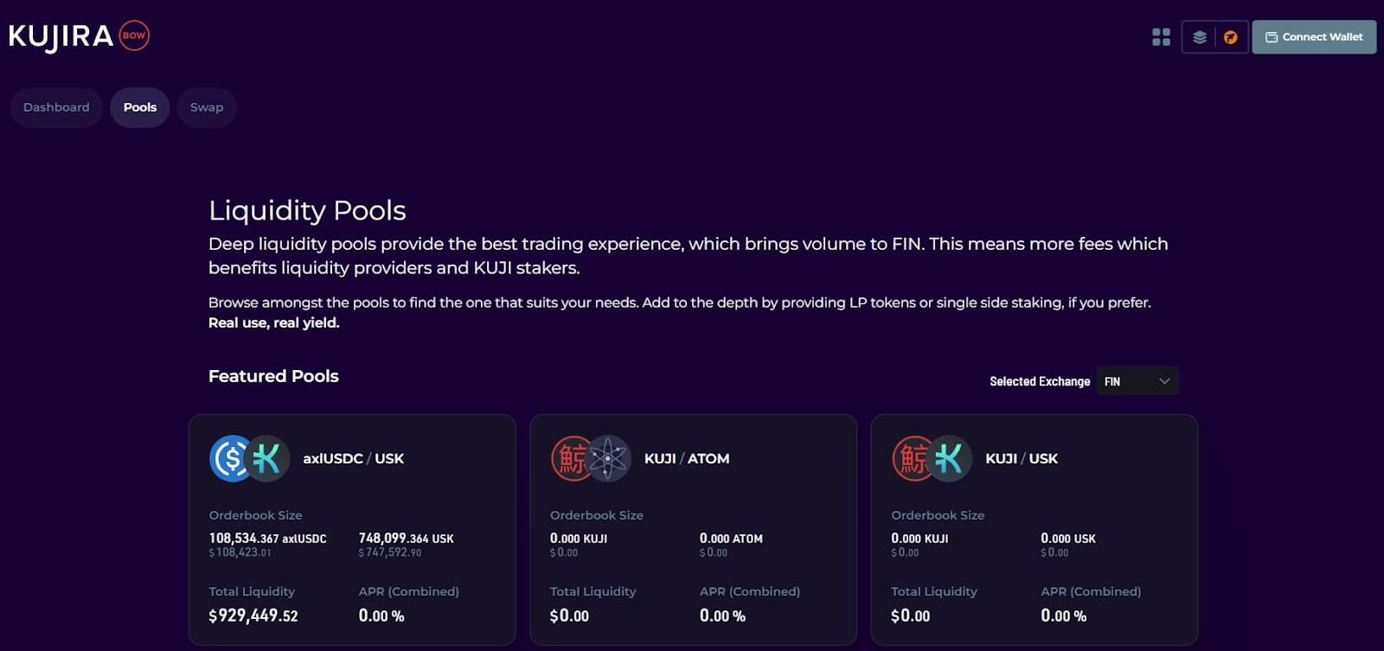Screen dimensions: 1384x651
Task: Select the Pools tab
Action: tap(139, 107)
